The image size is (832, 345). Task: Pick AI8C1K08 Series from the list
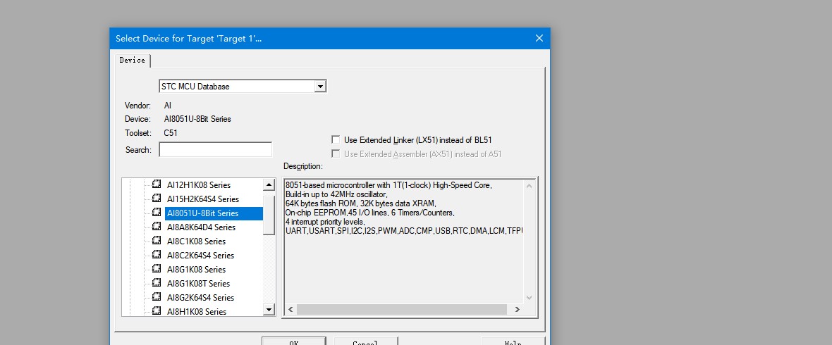196,241
